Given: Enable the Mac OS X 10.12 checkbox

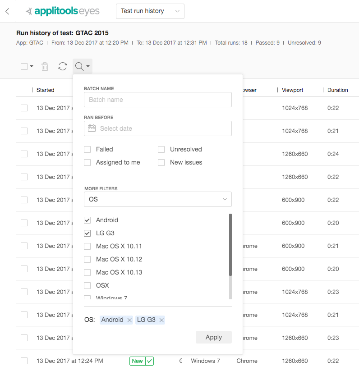Looking at the screenshot, I should coord(87,259).
